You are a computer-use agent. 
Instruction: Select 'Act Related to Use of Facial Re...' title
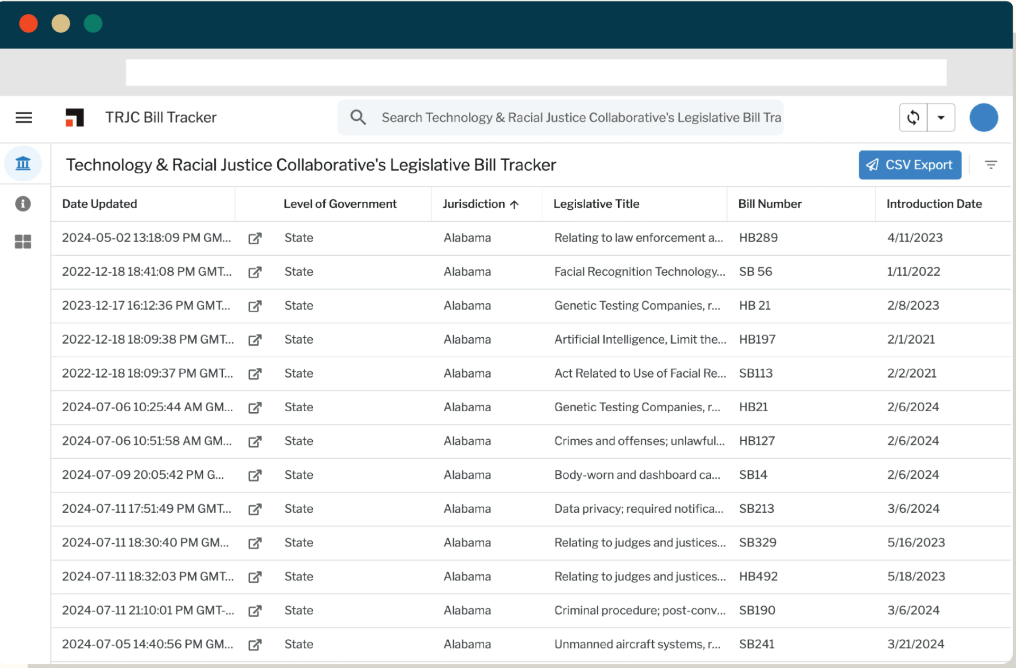pyautogui.click(x=640, y=373)
